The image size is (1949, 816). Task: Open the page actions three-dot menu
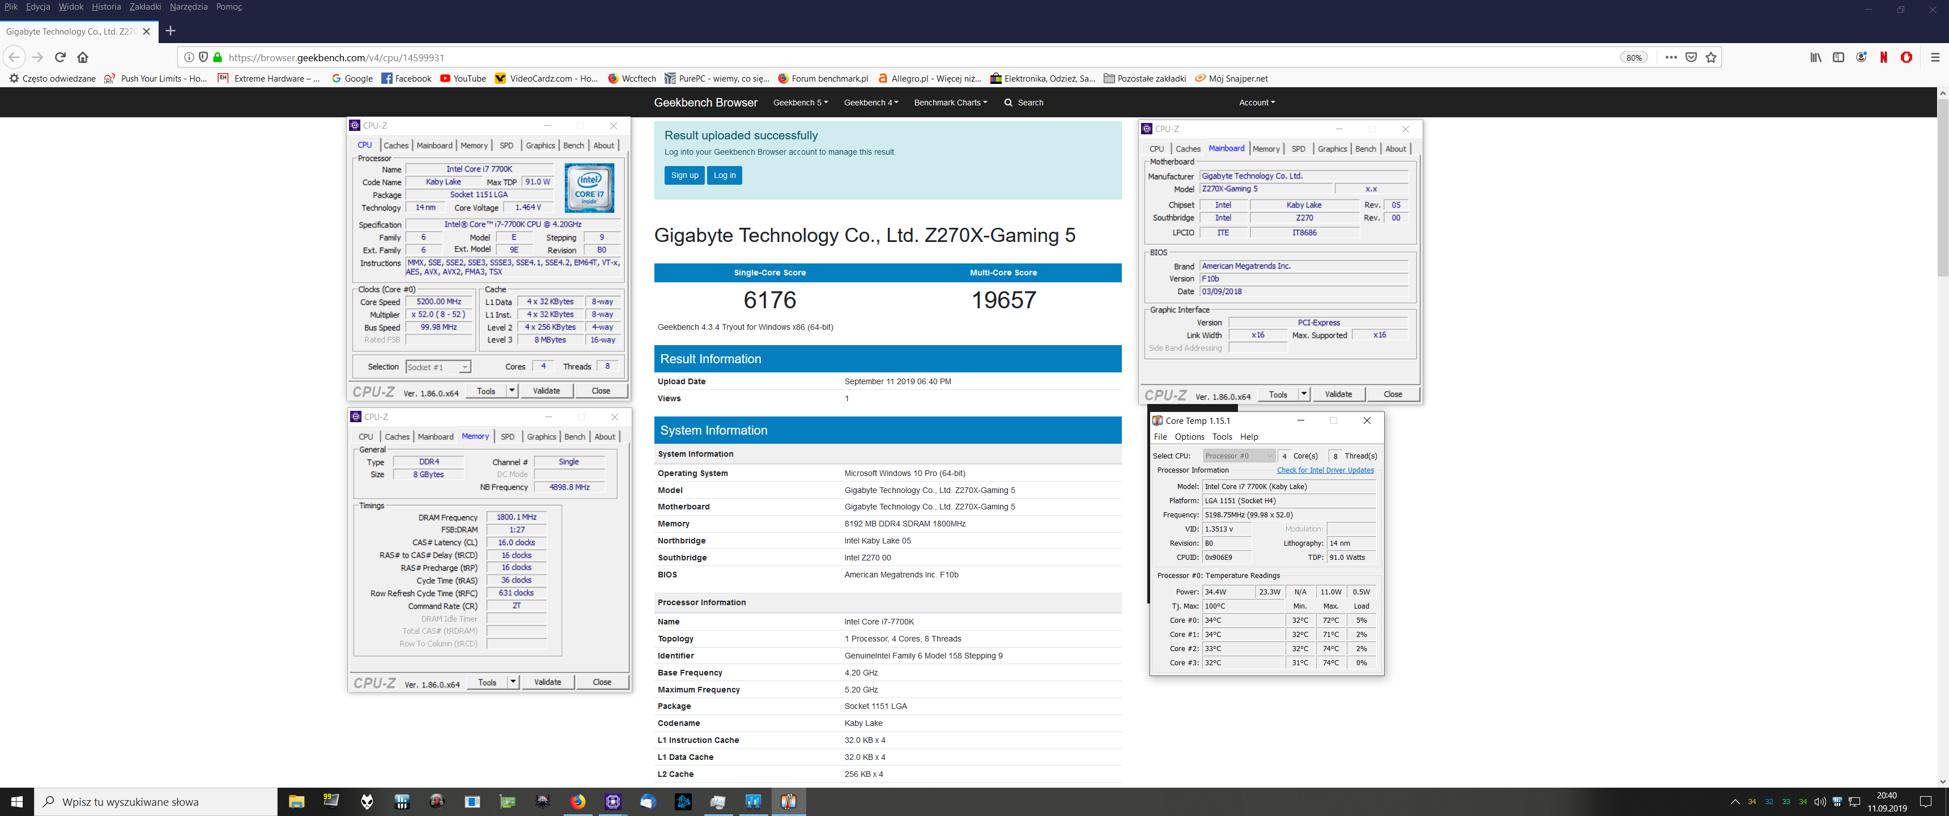coord(1671,57)
